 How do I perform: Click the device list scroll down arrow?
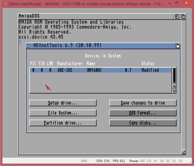tap(174, 91)
